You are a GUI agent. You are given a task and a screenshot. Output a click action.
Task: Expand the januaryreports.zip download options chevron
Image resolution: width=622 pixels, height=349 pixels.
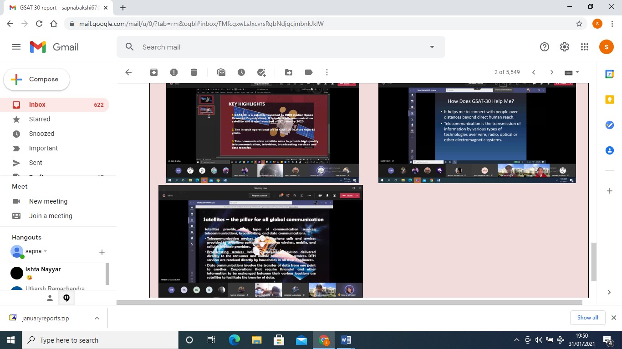click(97, 318)
